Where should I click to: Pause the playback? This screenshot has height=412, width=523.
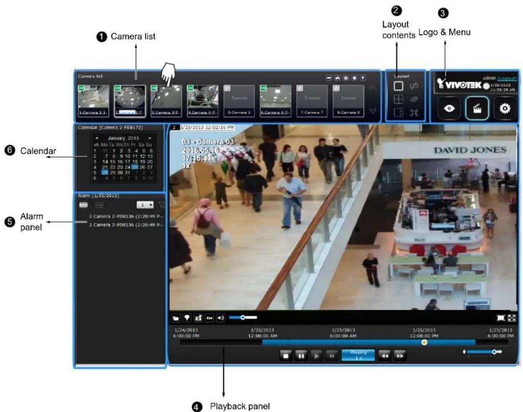click(x=301, y=356)
